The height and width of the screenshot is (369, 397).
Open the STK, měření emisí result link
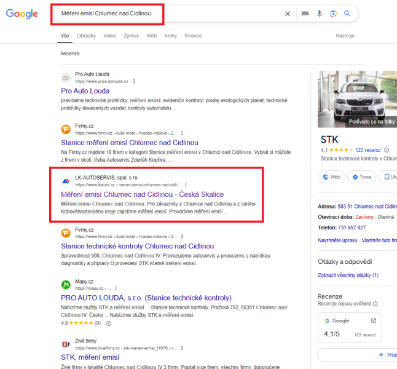tap(90, 357)
